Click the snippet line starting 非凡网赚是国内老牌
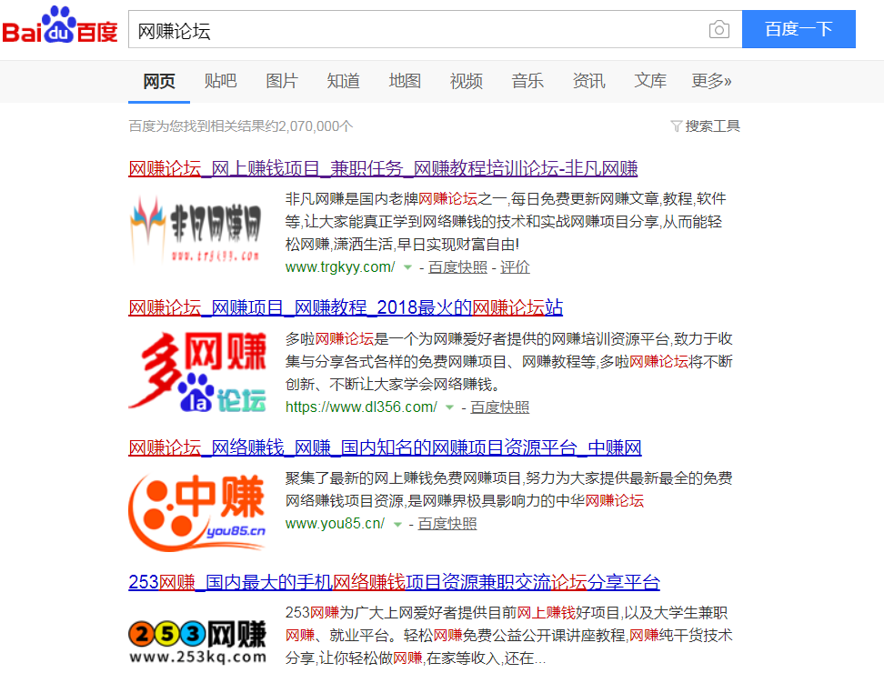Image resolution: width=884 pixels, height=673 pixels. point(506,199)
